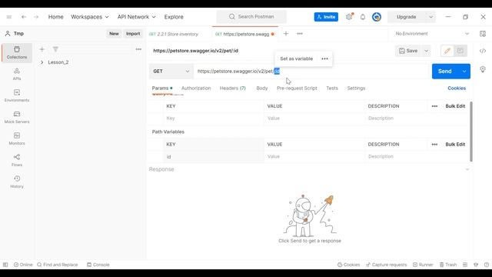Click the Save button

tap(408, 51)
